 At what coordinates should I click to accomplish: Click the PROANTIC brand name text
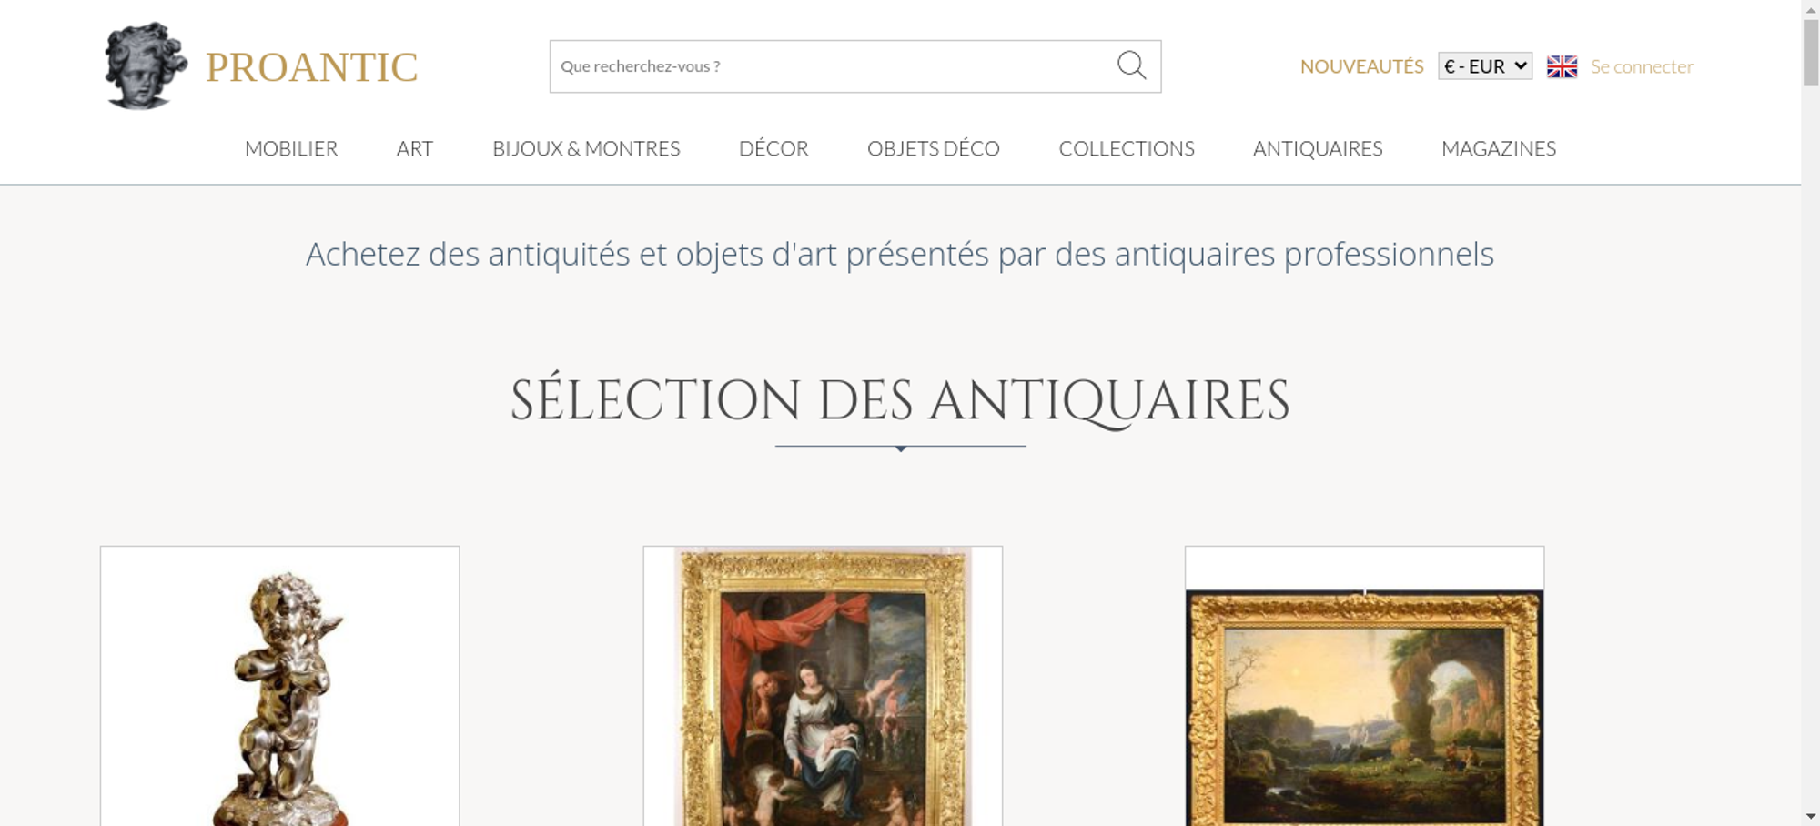tap(312, 67)
